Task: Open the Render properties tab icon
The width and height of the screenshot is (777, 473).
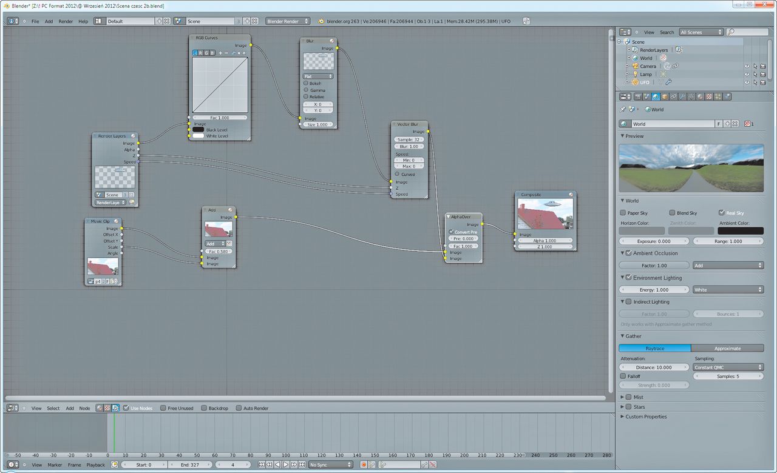Action: click(x=638, y=96)
